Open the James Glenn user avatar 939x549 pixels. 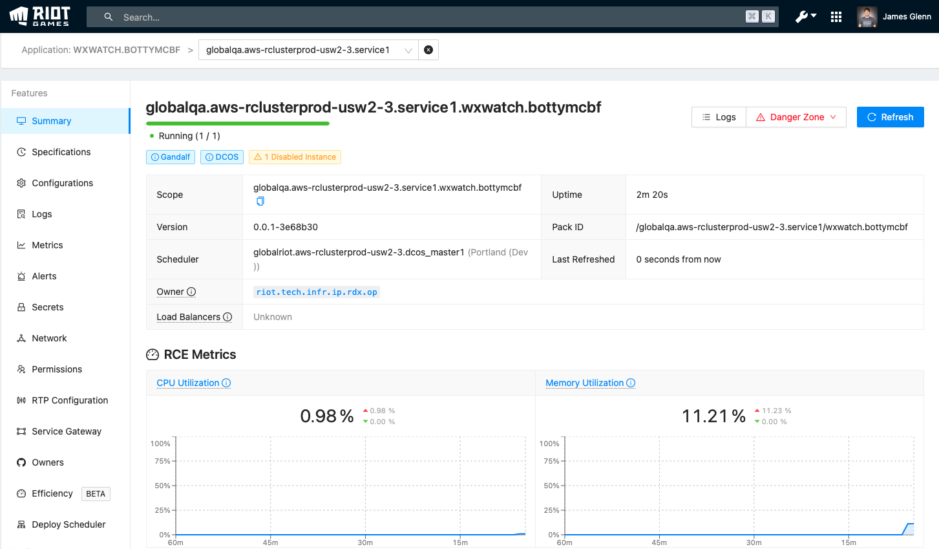(867, 17)
